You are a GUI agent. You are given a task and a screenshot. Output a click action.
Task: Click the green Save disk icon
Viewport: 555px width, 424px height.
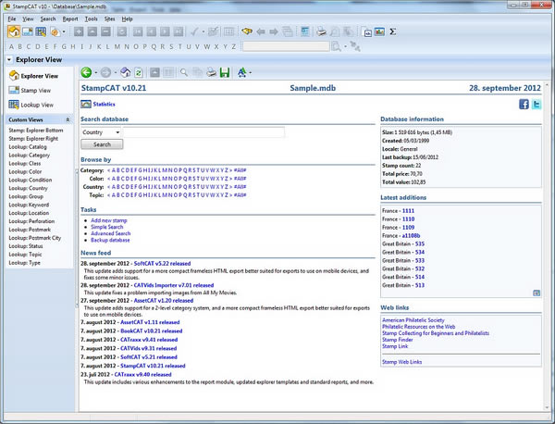click(224, 72)
